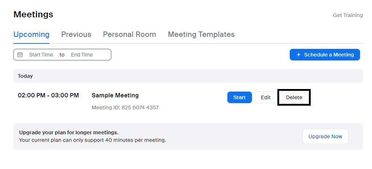Click the upgrade plan banner message

(92, 136)
